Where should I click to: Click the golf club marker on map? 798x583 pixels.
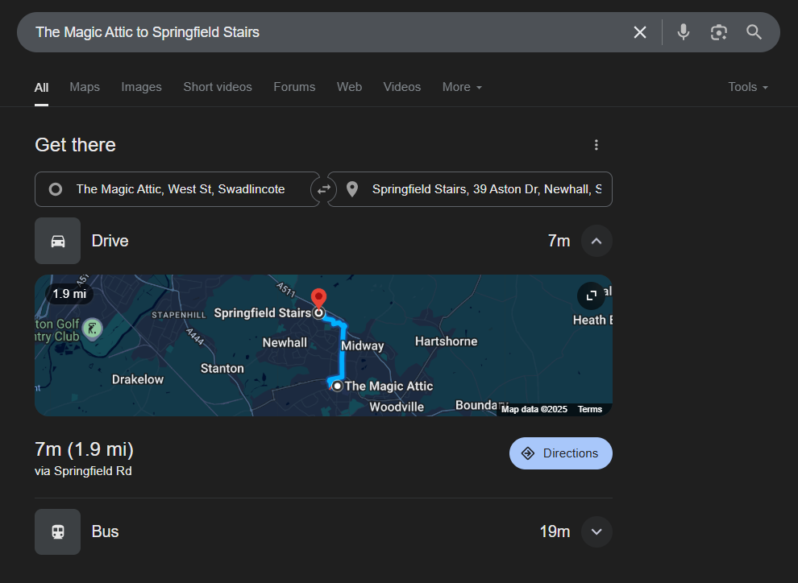click(92, 329)
